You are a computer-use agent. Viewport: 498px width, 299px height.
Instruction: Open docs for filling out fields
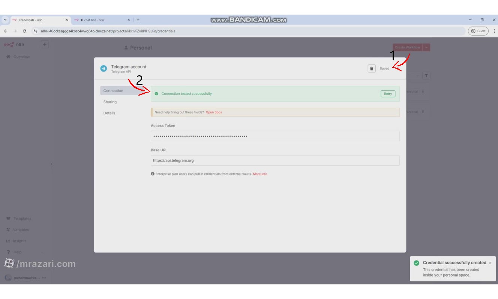[x=214, y=112]
